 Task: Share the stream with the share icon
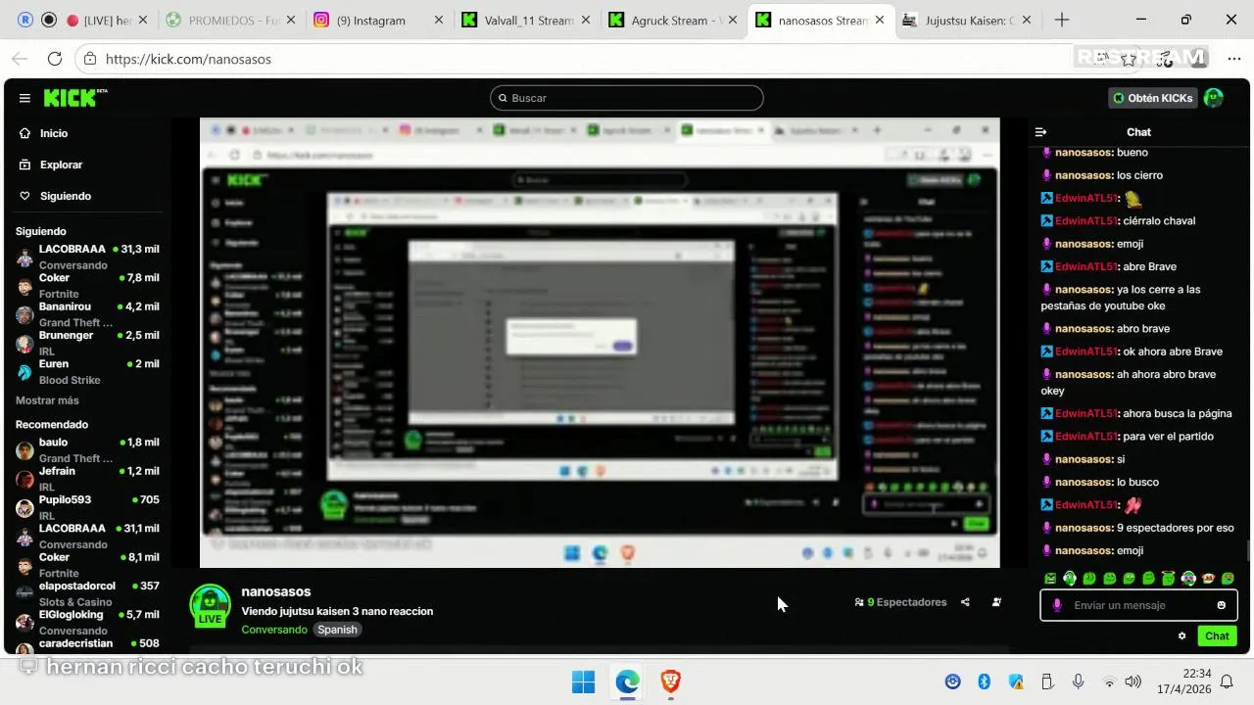point(965,602)
